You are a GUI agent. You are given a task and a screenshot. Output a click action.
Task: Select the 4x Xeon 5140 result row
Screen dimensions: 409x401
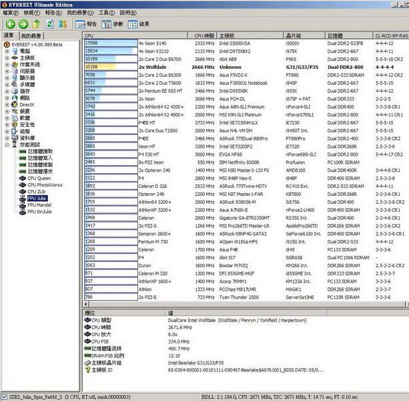[246, 43]
